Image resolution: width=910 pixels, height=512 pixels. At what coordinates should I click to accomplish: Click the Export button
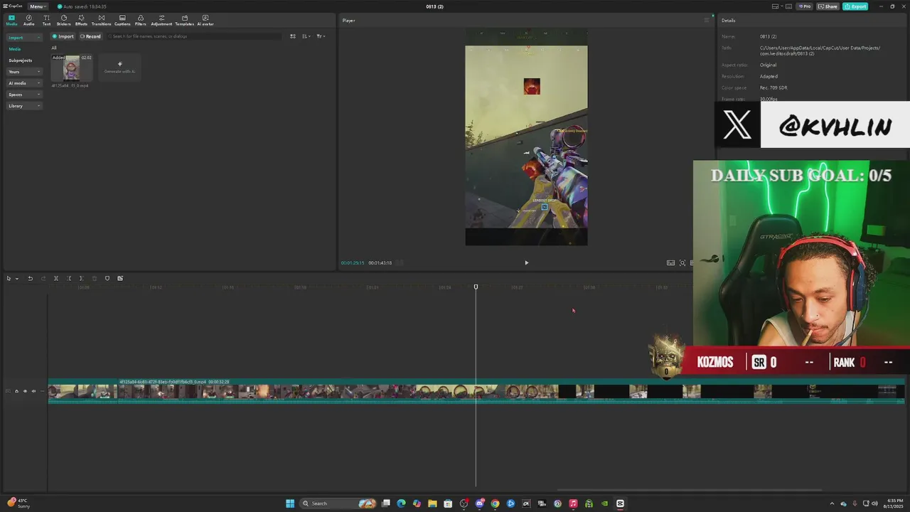click(x=855, y=6)
